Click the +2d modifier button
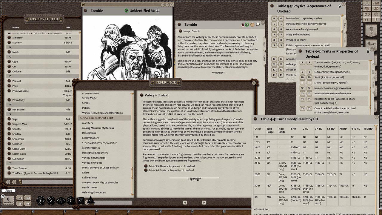This screenshot has width=382, height=215. tap(27, 198)
